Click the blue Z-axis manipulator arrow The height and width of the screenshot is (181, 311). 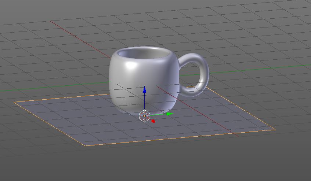[145, 90]
